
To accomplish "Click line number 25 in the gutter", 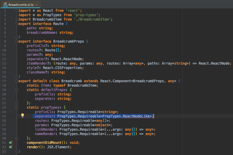I will (4, 116).
